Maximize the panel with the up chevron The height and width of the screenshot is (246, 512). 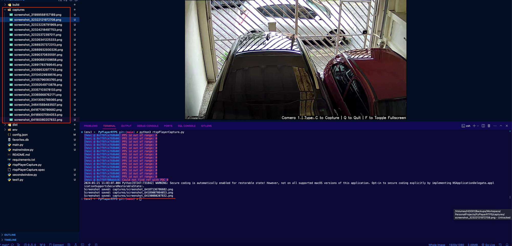click(501, 126)
